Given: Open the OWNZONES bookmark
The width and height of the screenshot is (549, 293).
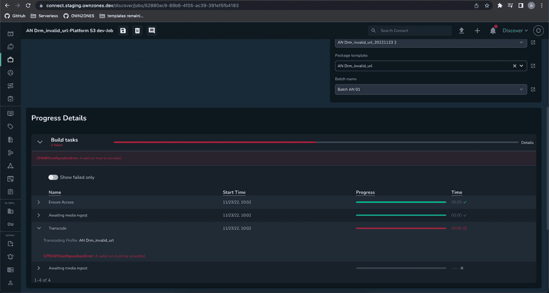Looking at the screenshot, I should (79, 16).
